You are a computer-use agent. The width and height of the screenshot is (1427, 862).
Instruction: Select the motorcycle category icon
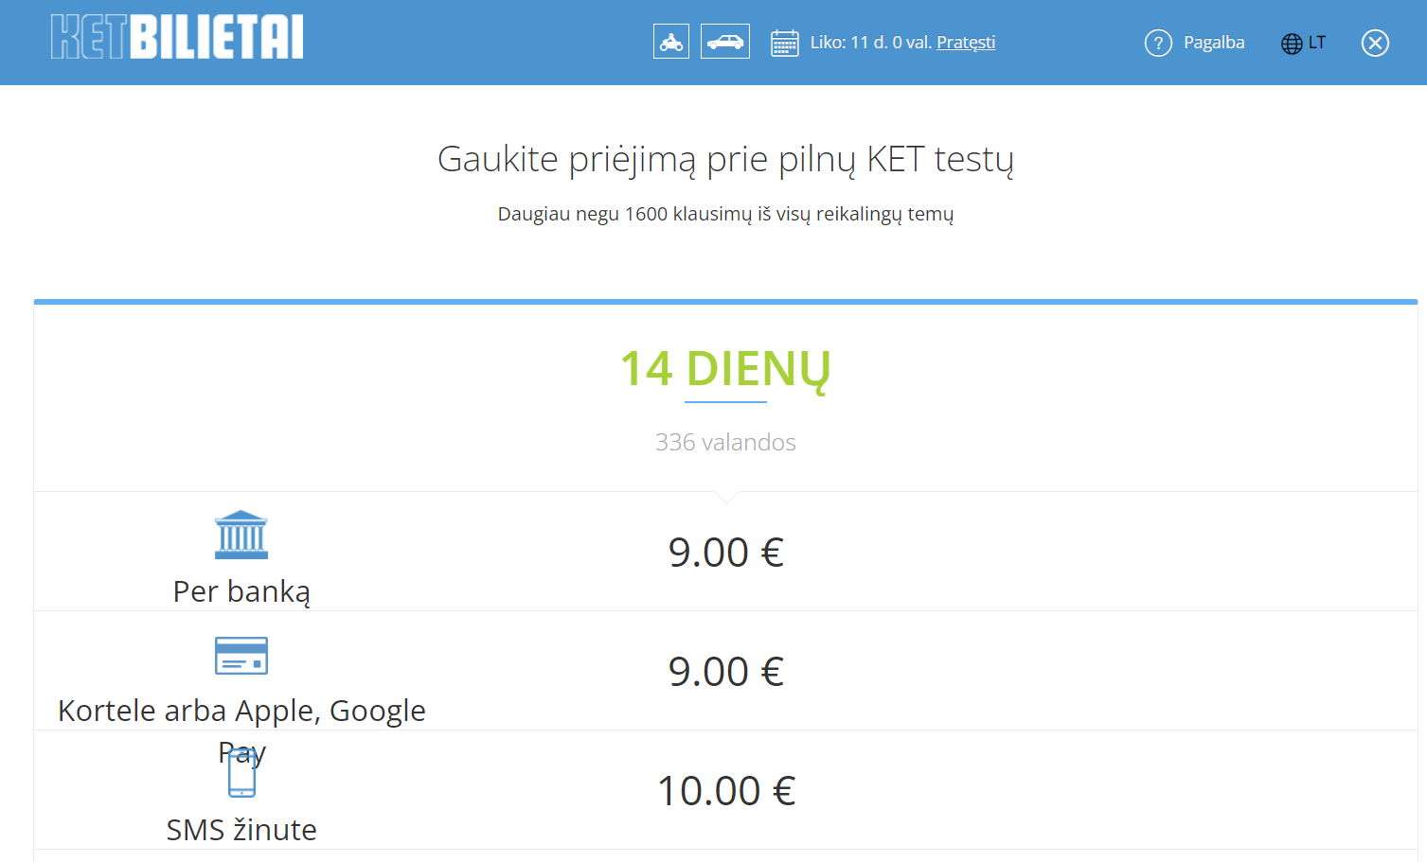tap(671, 42)
